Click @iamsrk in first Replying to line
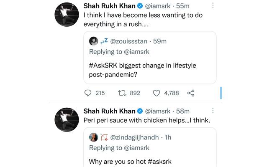The height and width of the screenshot is (167, 272). click(137, 52)
